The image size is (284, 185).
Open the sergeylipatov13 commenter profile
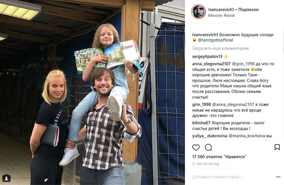(x=207, y=56)
